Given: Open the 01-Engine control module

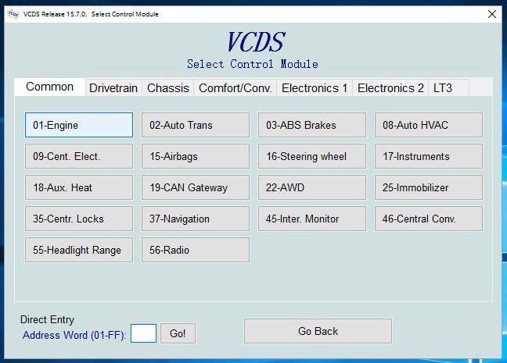Looking at the screenshot, I should [79, 125].
